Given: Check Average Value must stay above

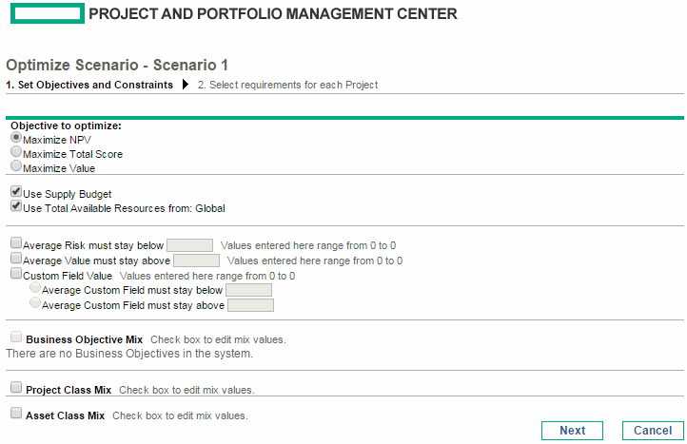Looking at the screenshot, I should (x=16, y=259).
